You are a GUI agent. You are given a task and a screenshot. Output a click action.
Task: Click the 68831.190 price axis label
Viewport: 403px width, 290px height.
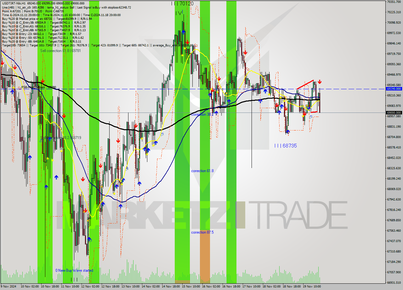394,127
